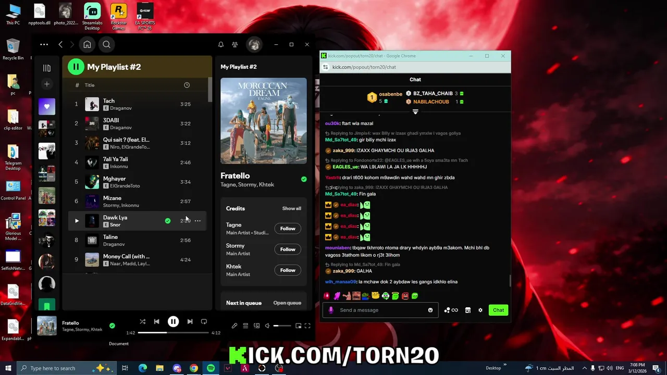The width and height of the screenshot is (667, 375).
Task: Enter full screen in Spotify
Action: pyautogui.click(x=307, y=326)
